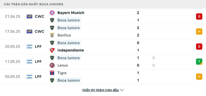206x96 pixels.
Task: Click the Independiente club crest
Action: click(x=52, y=50)
